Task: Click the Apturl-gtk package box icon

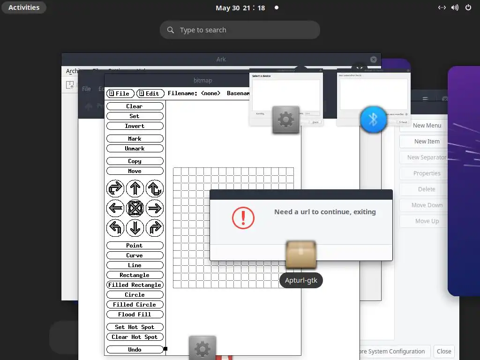Action: coord(301,255)
